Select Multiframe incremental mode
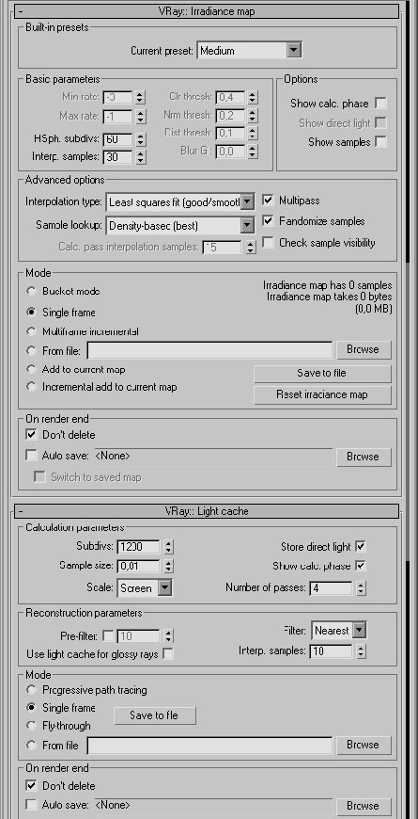This screenshot has height=819, width=418. (32, 331)
